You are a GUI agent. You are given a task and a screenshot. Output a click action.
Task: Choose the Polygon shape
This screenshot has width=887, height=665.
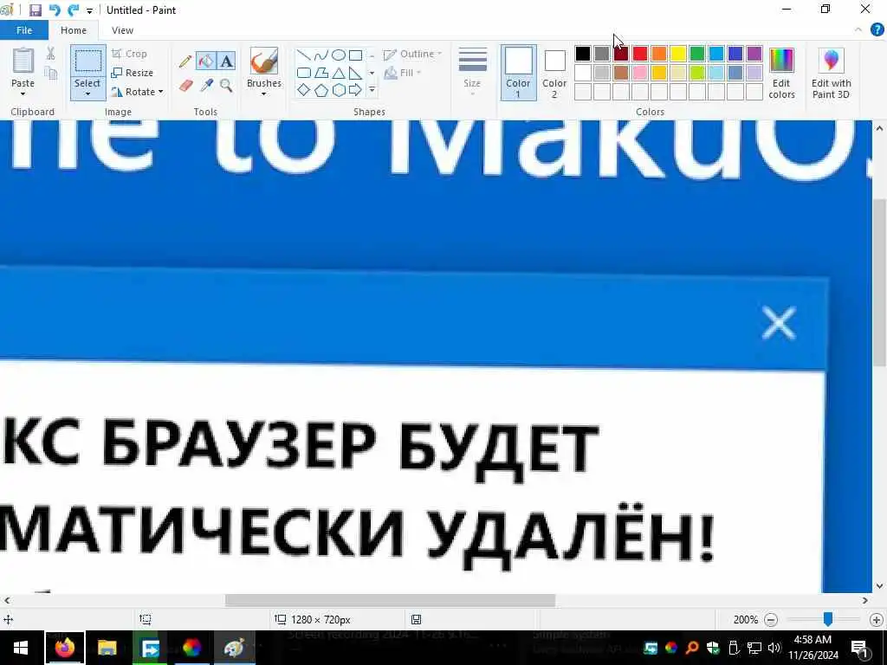coord(320,73)
